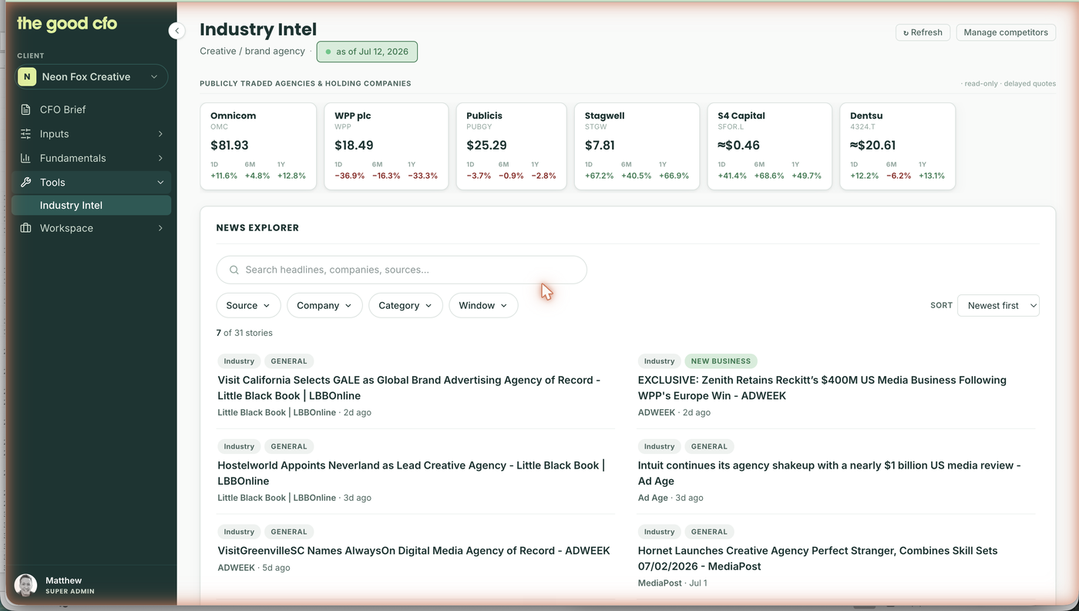Click the Inputs sliders icon
1079x611 pixels.
coord(25,134)
